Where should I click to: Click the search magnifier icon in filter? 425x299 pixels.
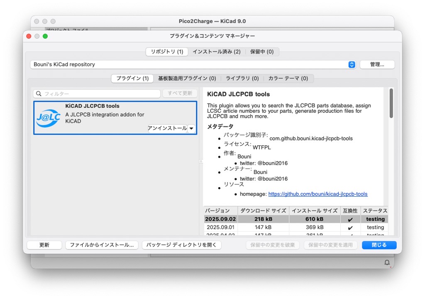pos(39,94)
